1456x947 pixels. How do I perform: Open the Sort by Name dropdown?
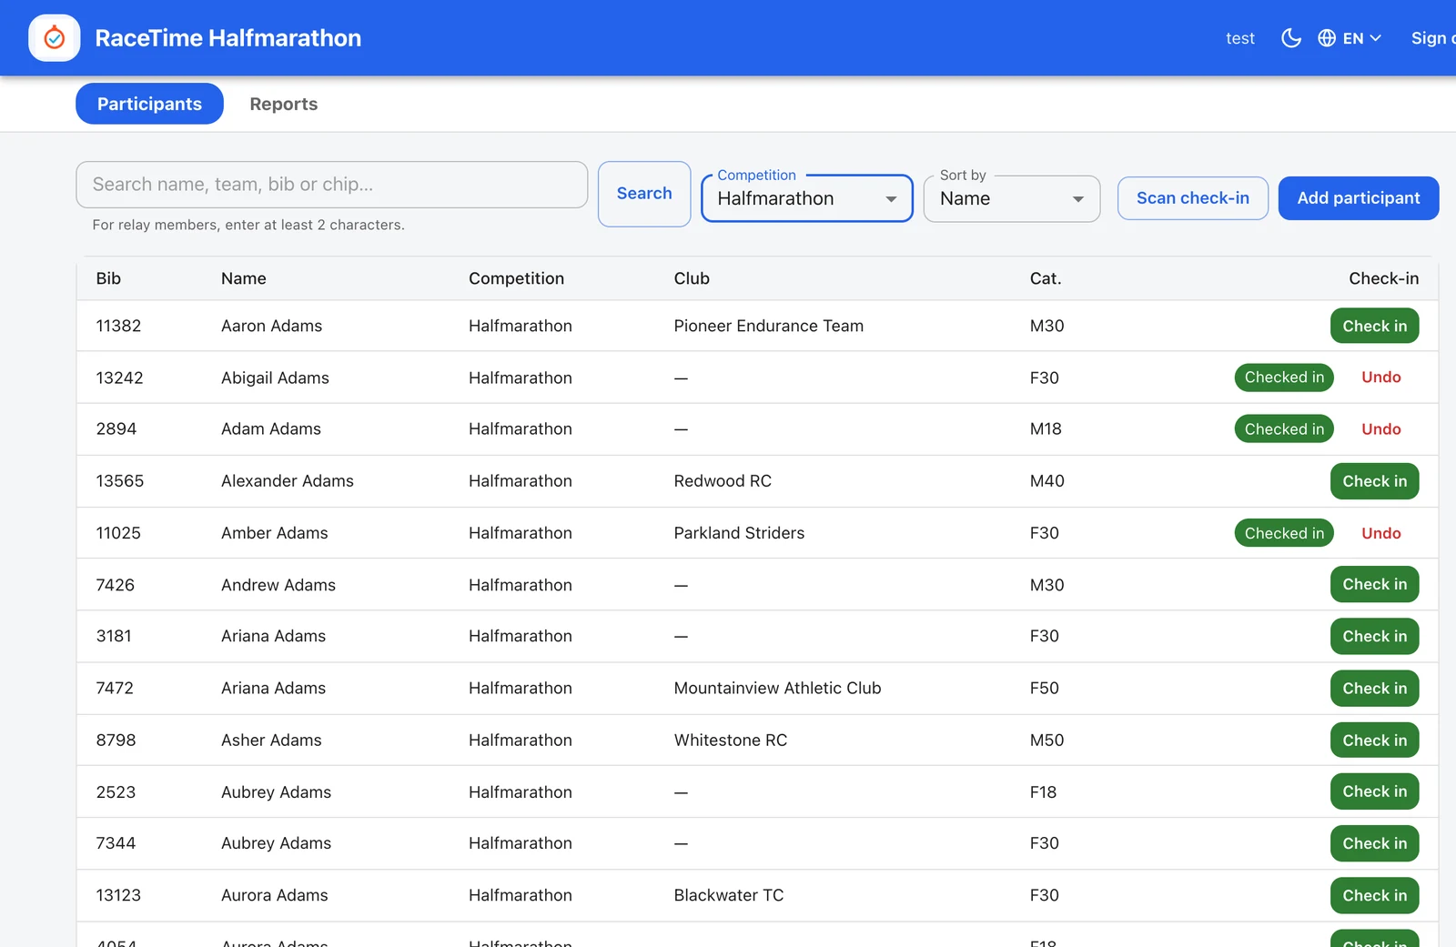pos(1011,198)
